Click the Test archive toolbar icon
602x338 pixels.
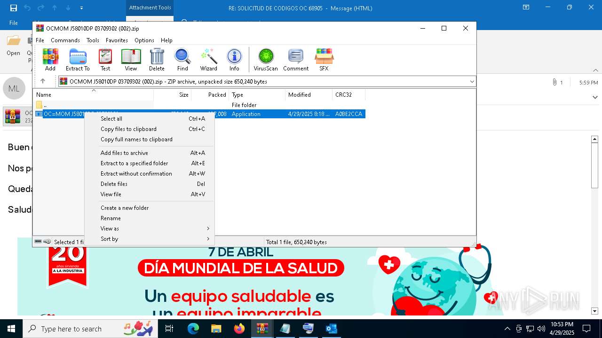pos(105,60)
